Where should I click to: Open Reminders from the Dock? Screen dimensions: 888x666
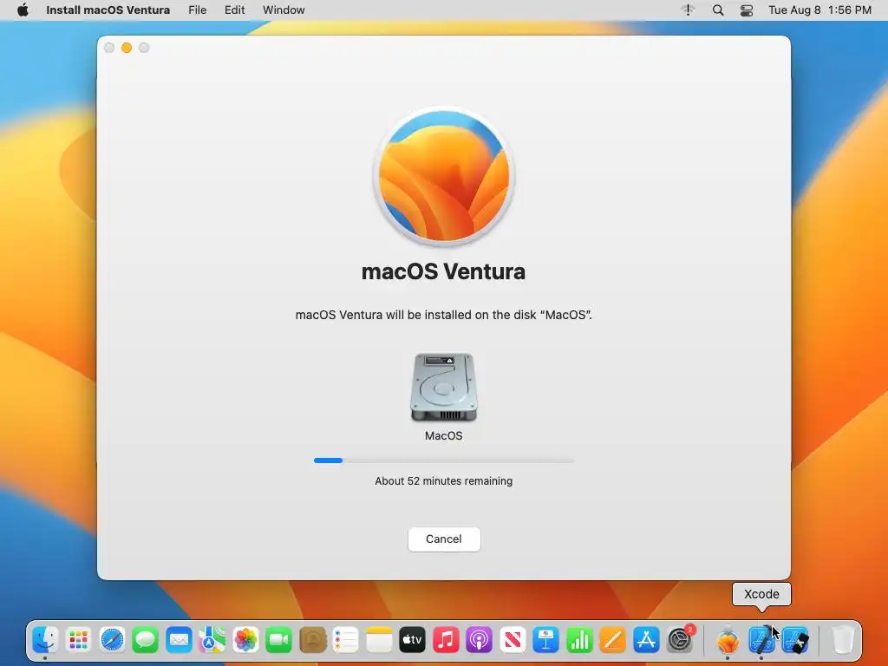point(345,640)
